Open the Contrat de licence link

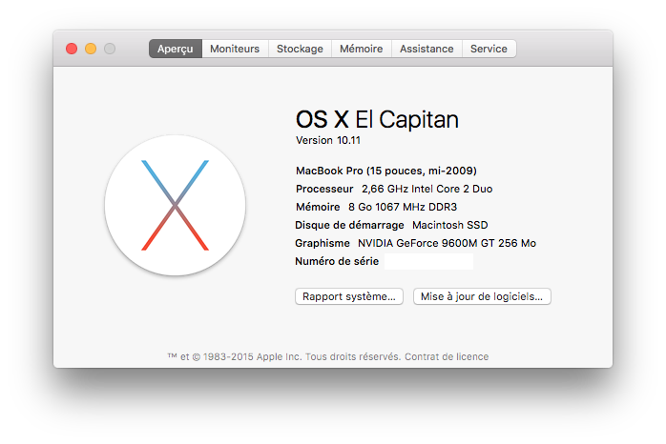pos(447,356)
